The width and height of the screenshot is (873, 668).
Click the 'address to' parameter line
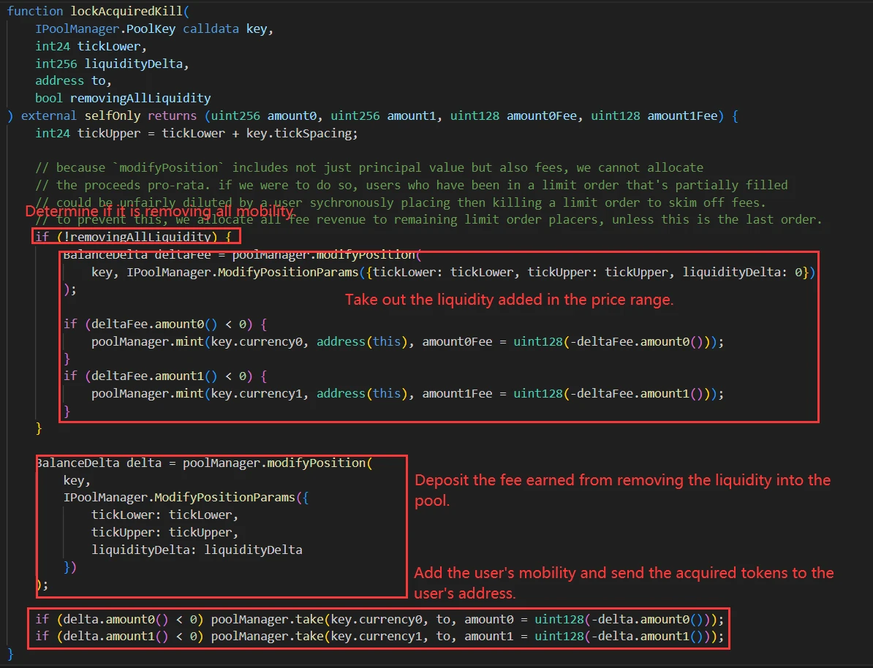(72, 80)
